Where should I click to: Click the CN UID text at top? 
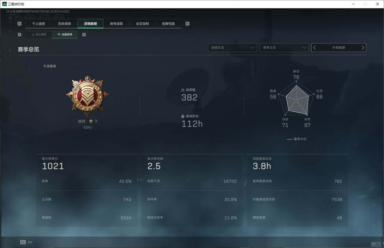(x=38, y=11)
